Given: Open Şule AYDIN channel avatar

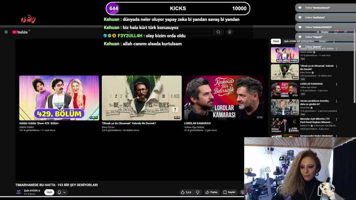Looking at the screenshot, I should click(x=19, y=192).
